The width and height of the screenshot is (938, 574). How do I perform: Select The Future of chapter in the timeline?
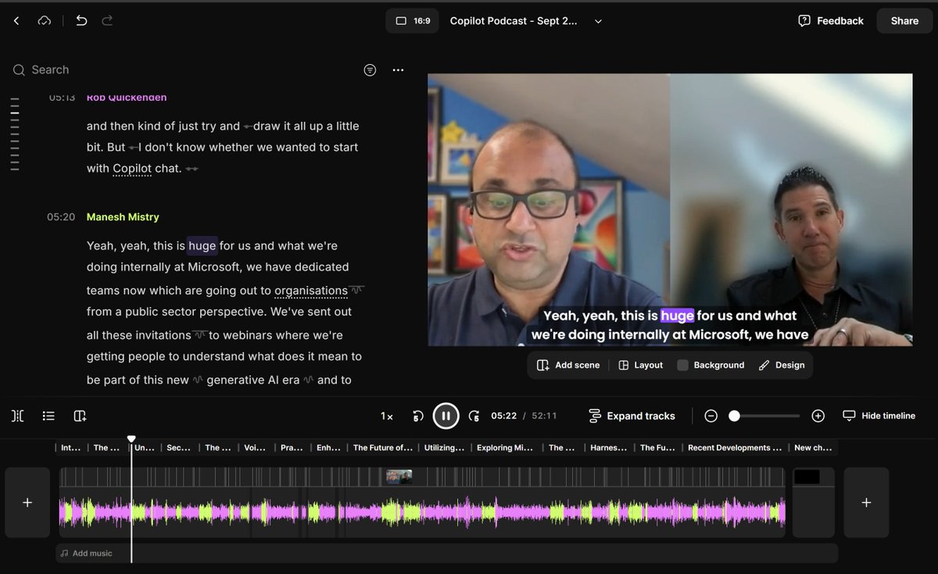click(x=384, y=447)
